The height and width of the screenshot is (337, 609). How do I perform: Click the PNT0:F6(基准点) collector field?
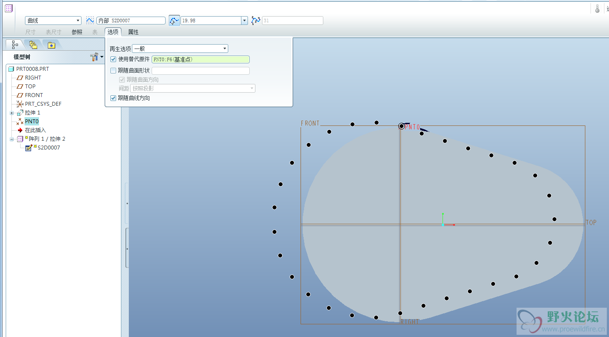pos(201,59)
